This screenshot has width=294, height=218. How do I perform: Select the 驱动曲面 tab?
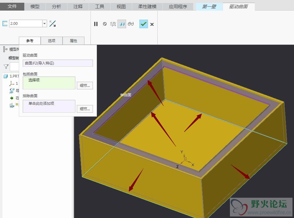coord(238,7)
